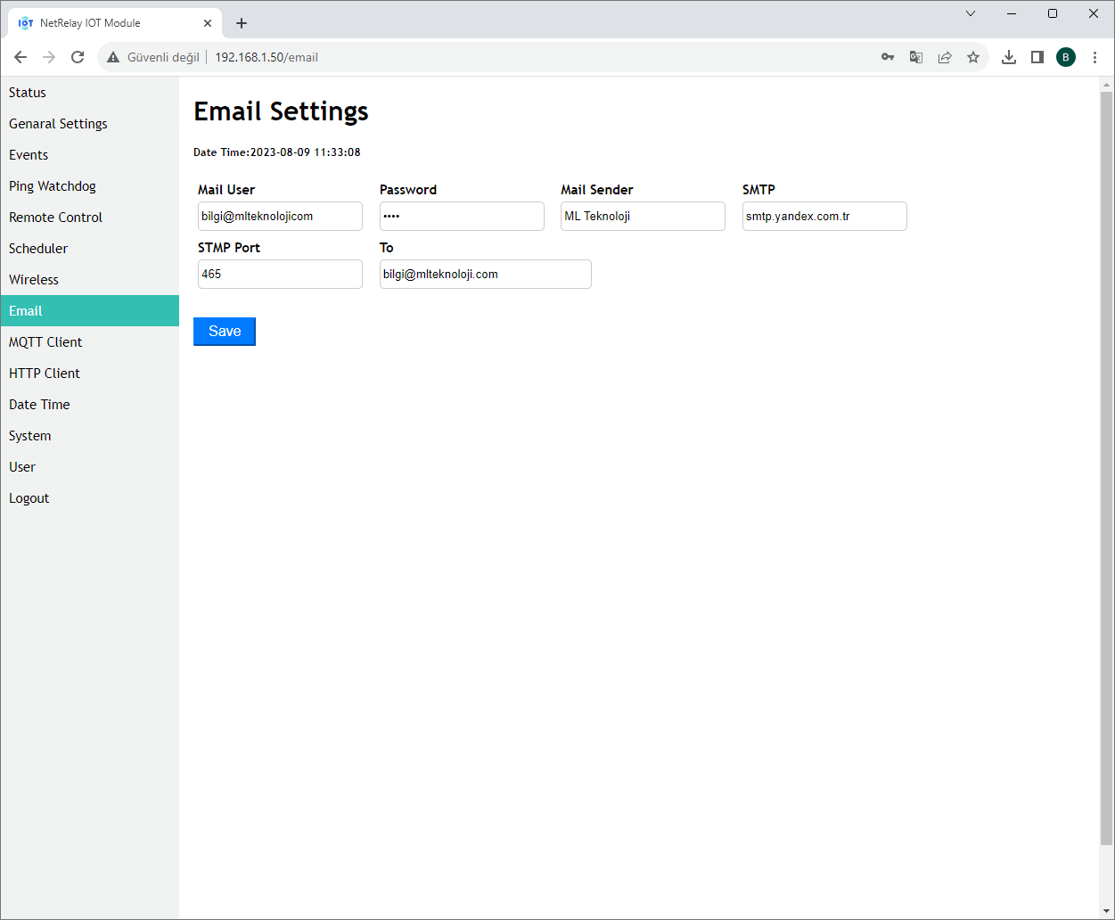Open the three-dot browser menu
The image size is (1115, 920).
point(1095,56)
